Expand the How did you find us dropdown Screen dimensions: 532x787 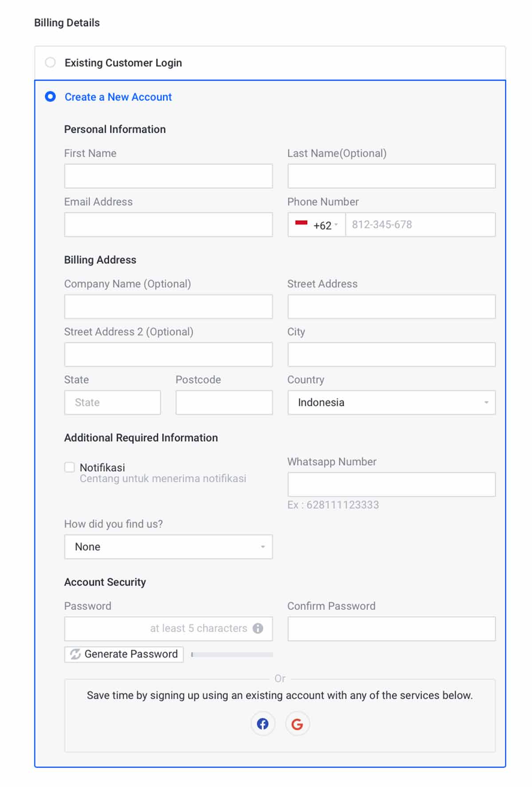pyautogui.click(x=168, y=546)
